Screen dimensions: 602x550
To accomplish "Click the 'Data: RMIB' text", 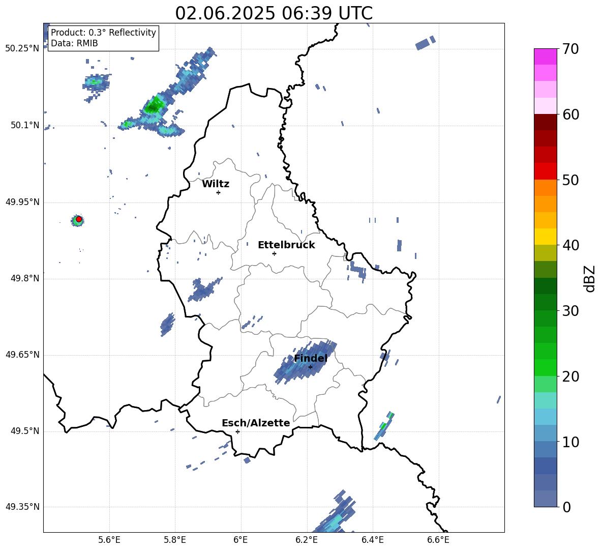I will (74, 43).
